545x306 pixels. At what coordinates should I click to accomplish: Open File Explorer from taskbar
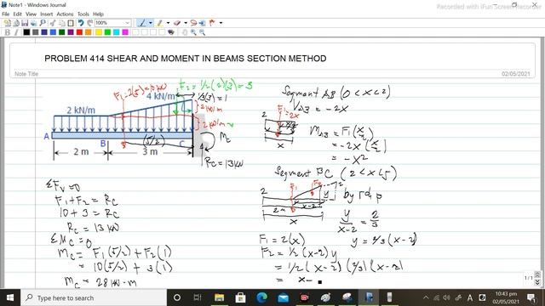click(219, 297)
